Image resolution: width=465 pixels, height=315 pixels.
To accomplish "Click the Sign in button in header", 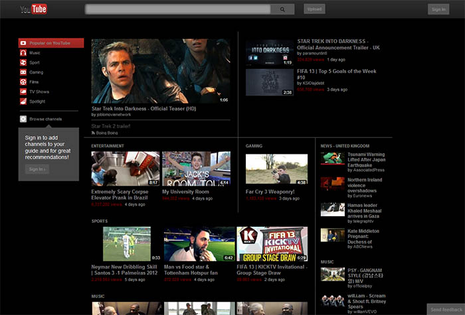I will [x=438, y=9].
